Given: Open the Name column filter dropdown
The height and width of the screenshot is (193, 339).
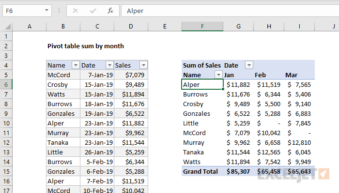Looking at the screenshot, I should point(75,65).
